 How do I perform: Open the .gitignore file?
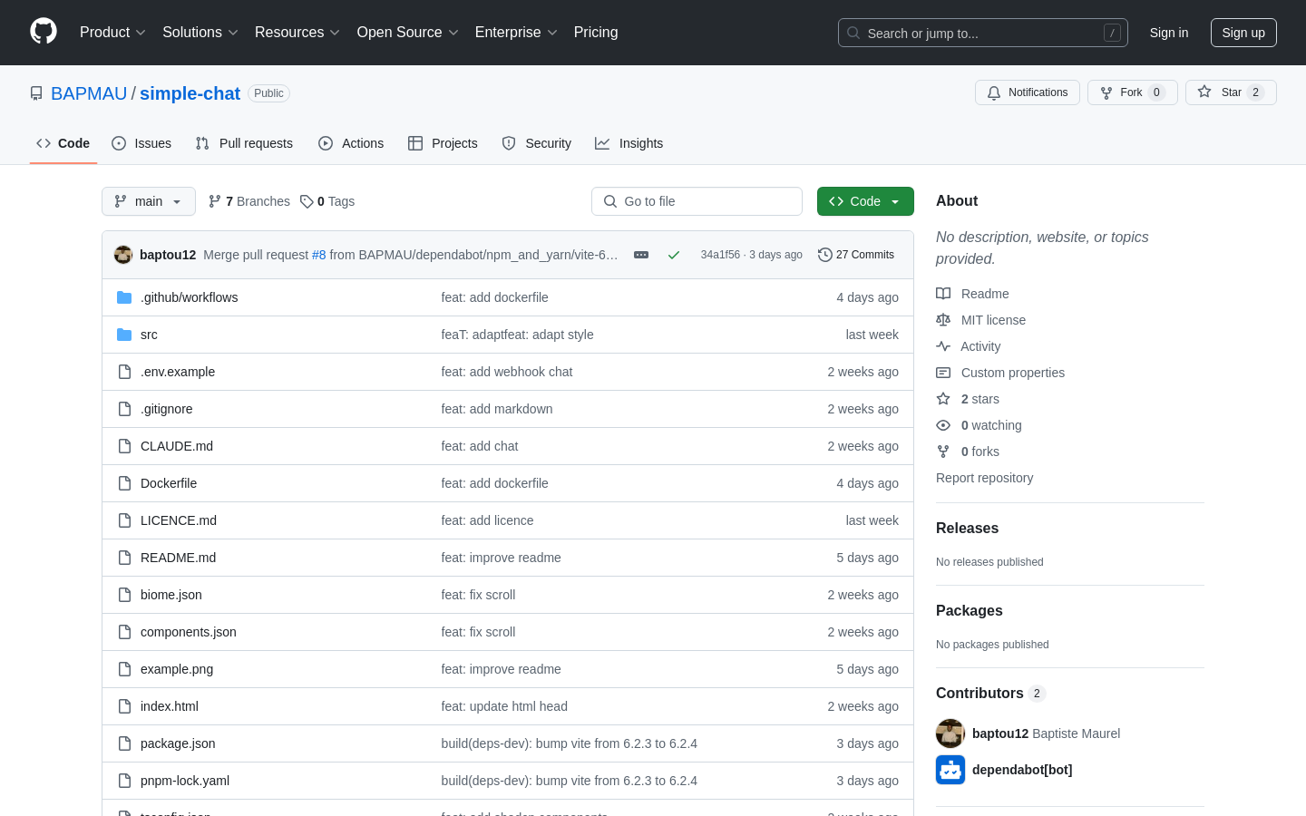click(167, 409)
